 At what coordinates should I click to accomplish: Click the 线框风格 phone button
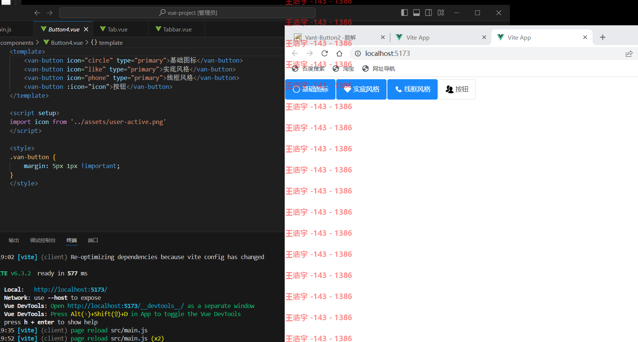point(412,89)
